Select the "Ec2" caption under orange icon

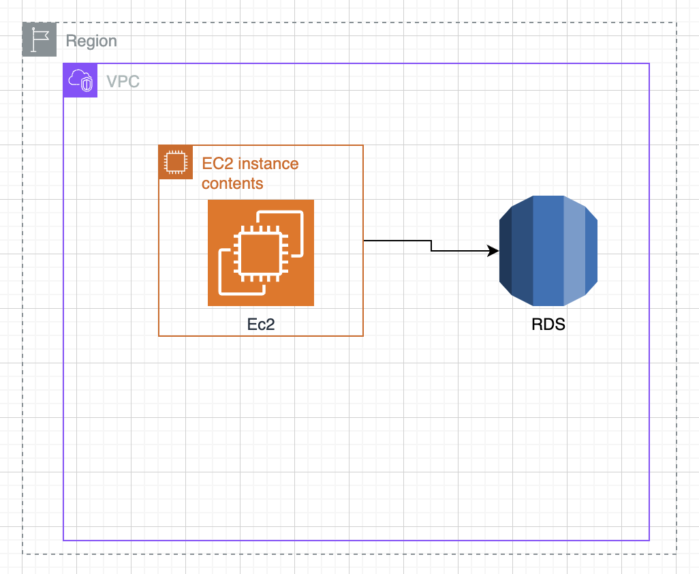[x=261, y=324]
